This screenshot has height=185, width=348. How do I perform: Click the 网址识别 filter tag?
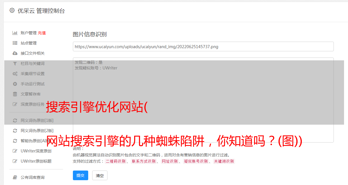tap(170, 161)
